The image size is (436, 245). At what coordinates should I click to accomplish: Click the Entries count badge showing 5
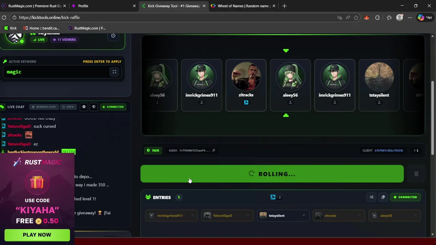(179, 197)
